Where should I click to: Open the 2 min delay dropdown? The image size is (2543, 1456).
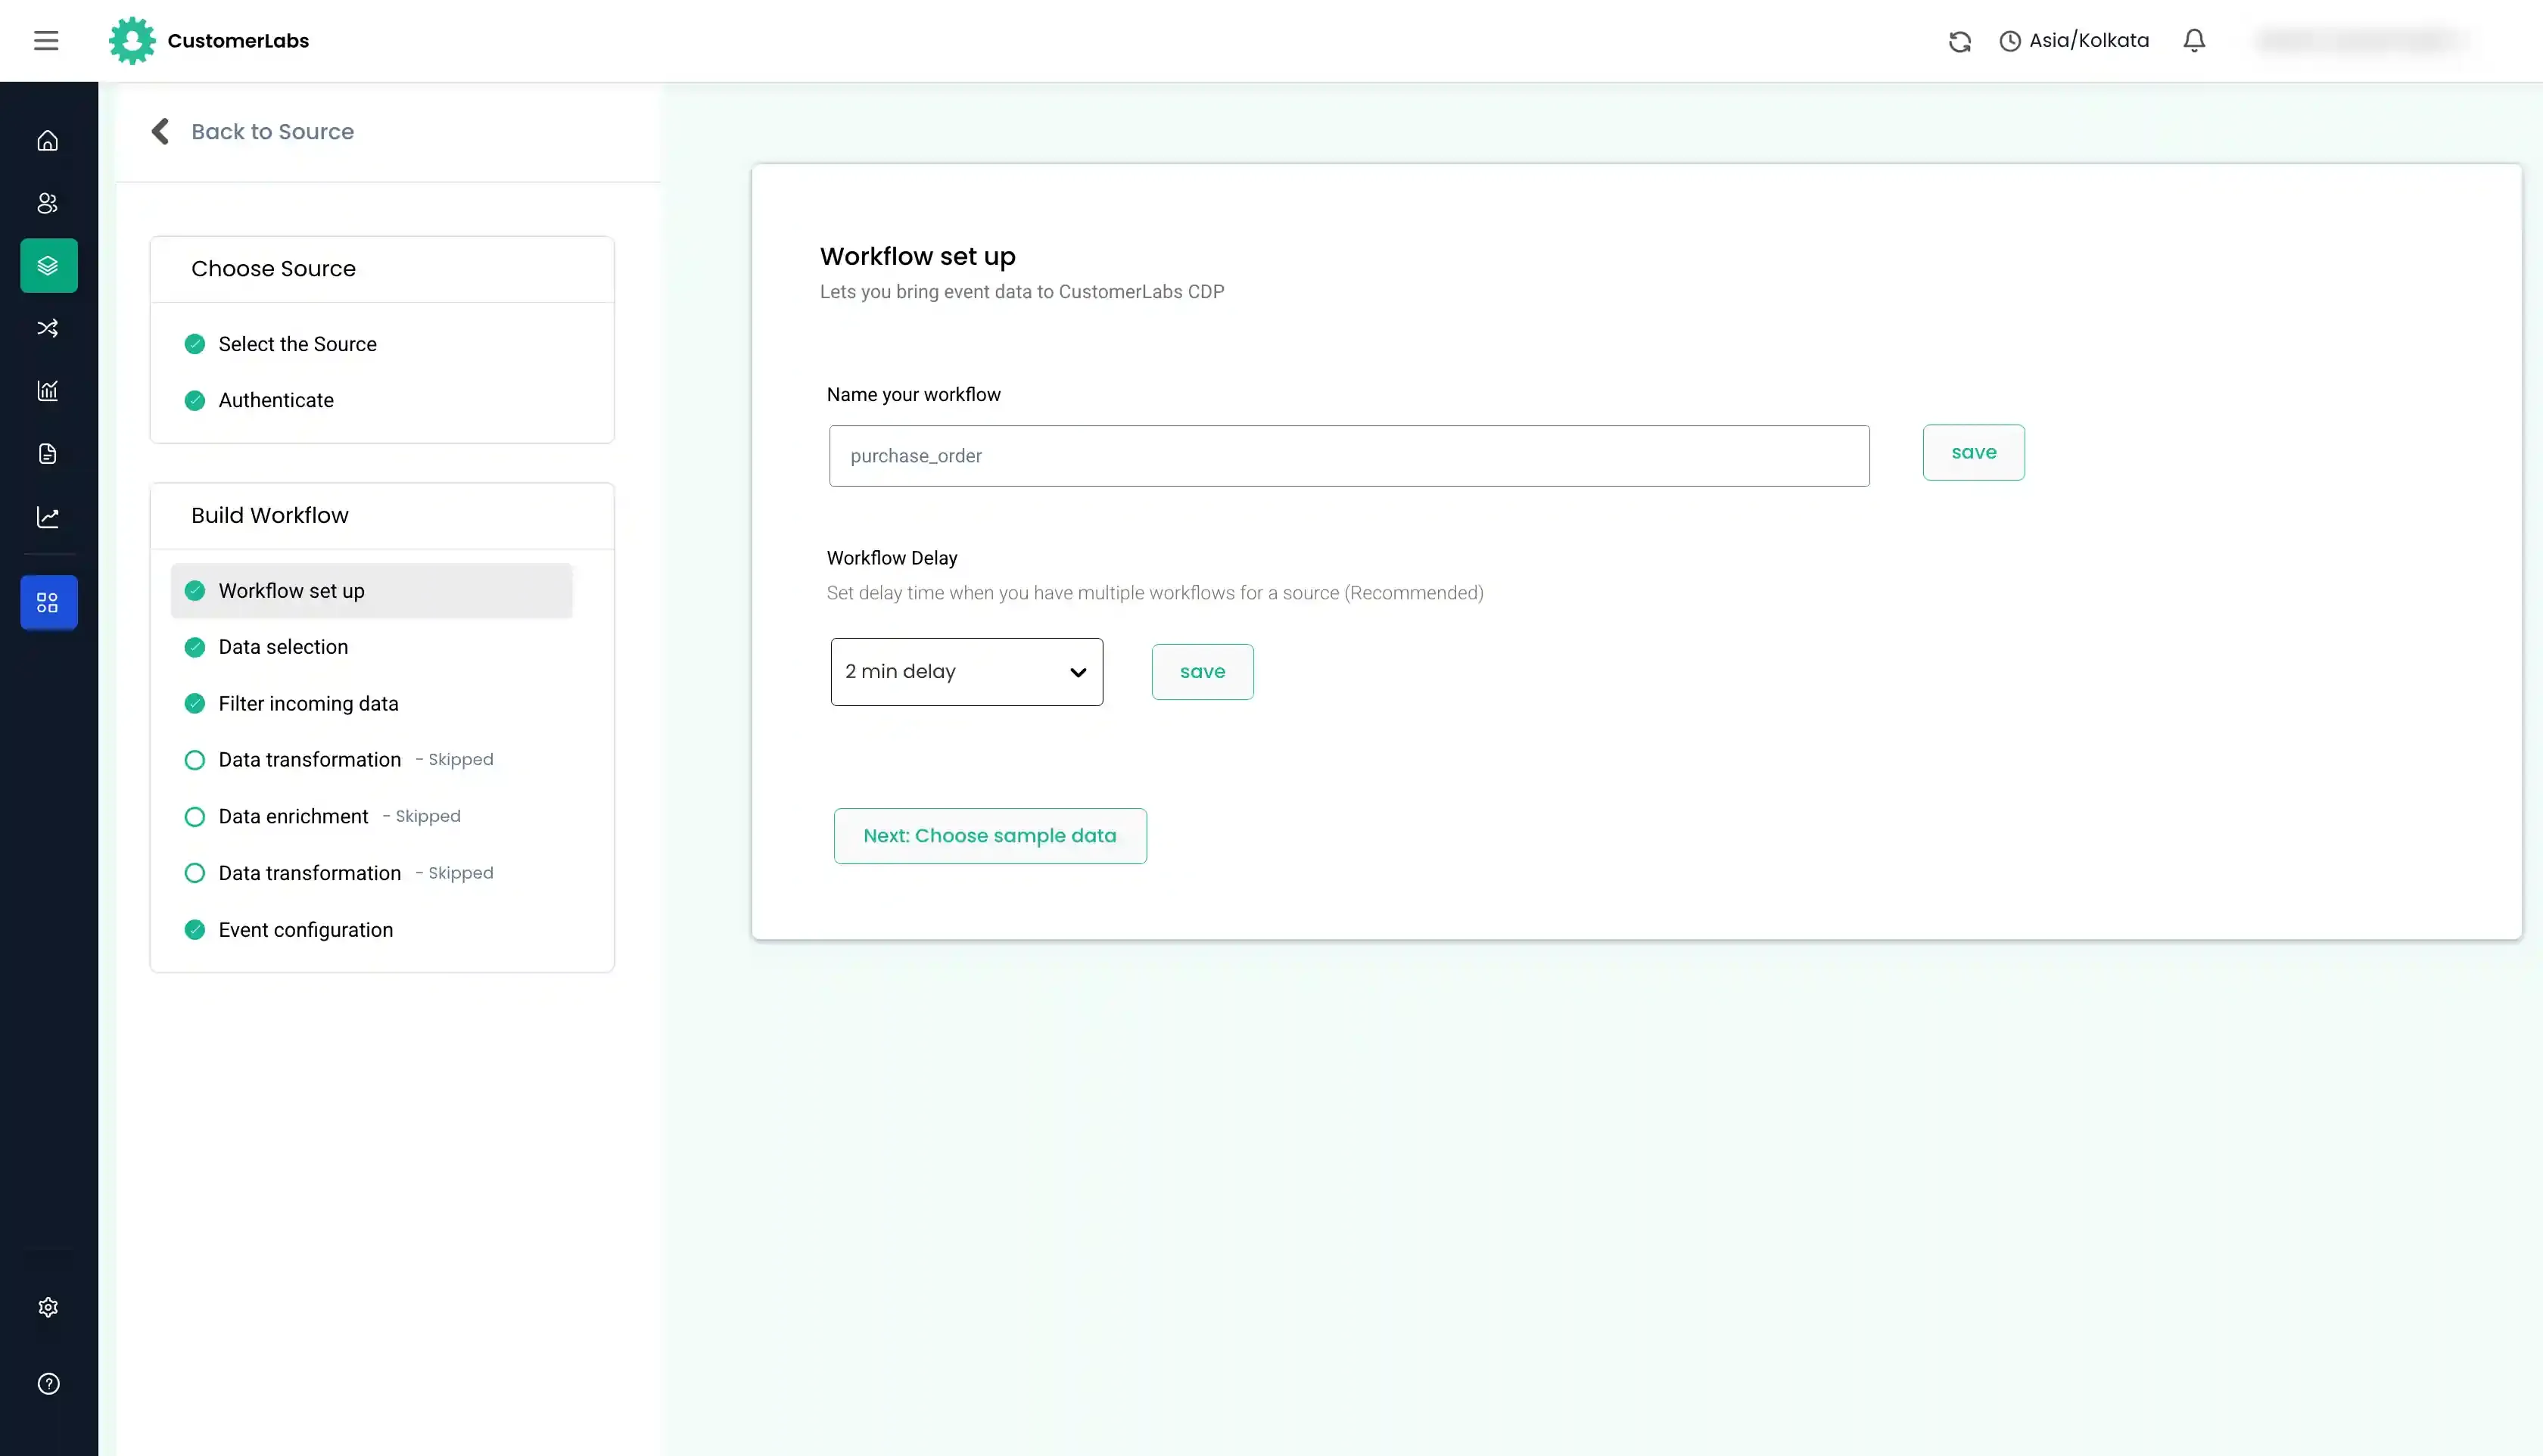coord(966,672)
